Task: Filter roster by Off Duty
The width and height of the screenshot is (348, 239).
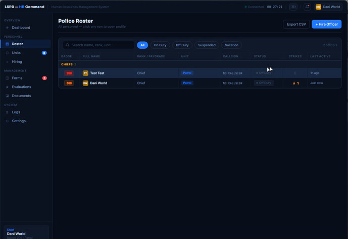Action: point(182,45)
